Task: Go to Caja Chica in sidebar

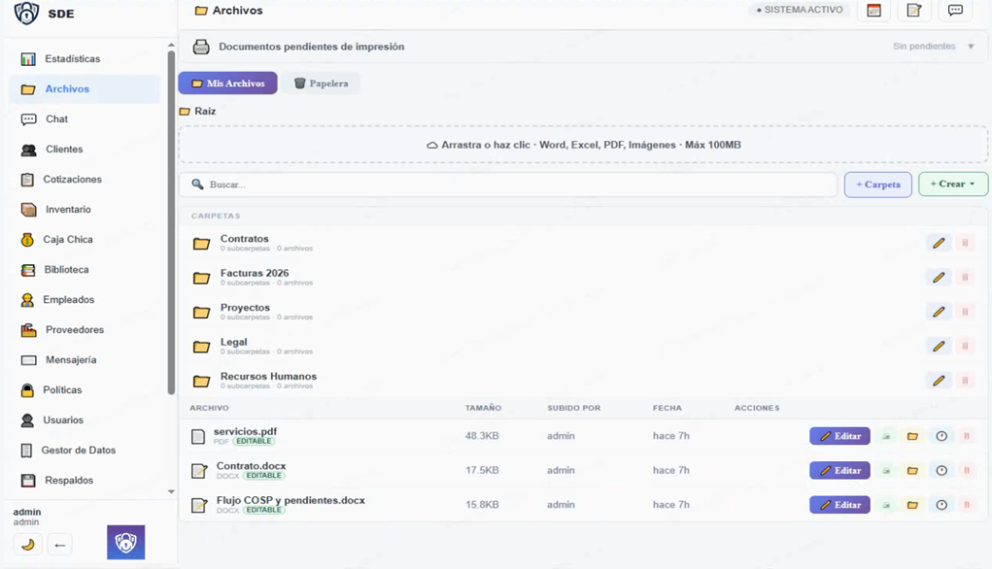Action: [68, 240]
